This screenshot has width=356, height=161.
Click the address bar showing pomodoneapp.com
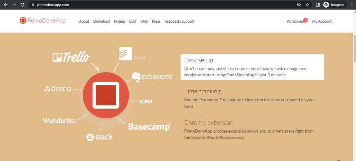click(139, 5)
